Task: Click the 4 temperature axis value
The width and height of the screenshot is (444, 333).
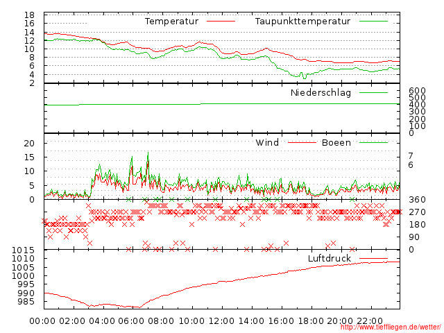Action: tap(32, 75)
